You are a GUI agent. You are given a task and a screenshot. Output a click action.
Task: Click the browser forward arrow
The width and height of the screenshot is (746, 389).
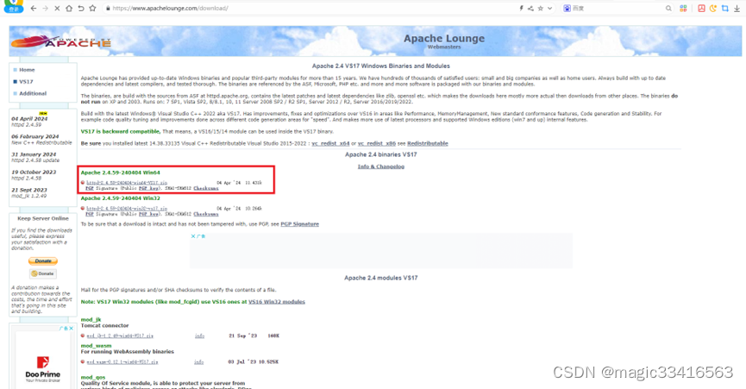45,8
